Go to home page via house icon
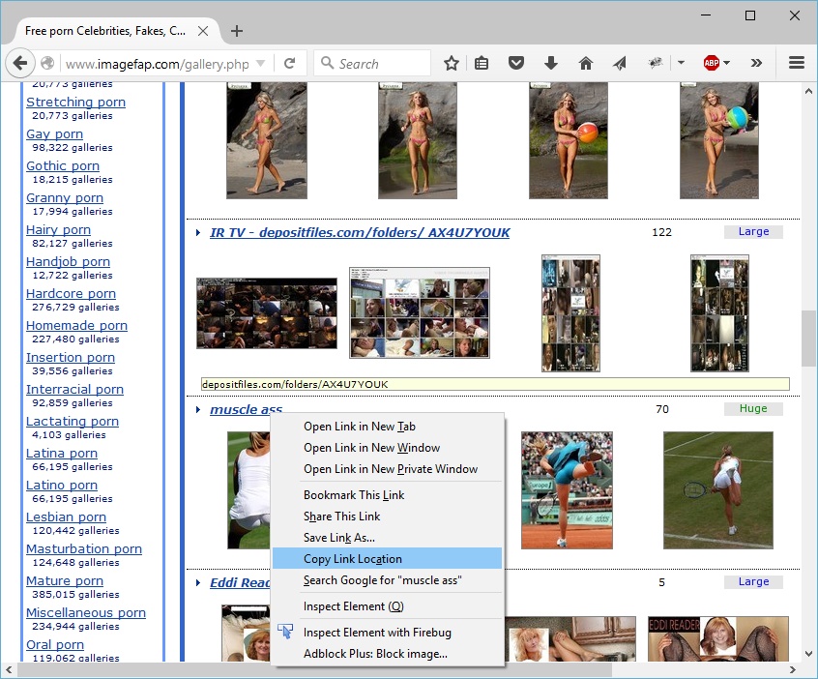The height and width of the screenshot is (679, 818). click(586, 64)
